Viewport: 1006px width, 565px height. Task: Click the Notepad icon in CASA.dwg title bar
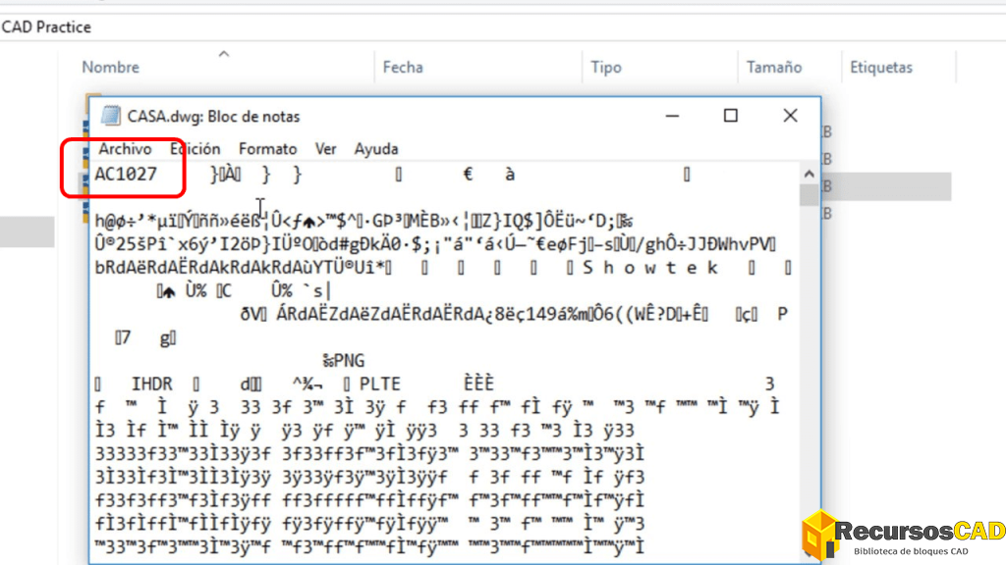[111, 116]
